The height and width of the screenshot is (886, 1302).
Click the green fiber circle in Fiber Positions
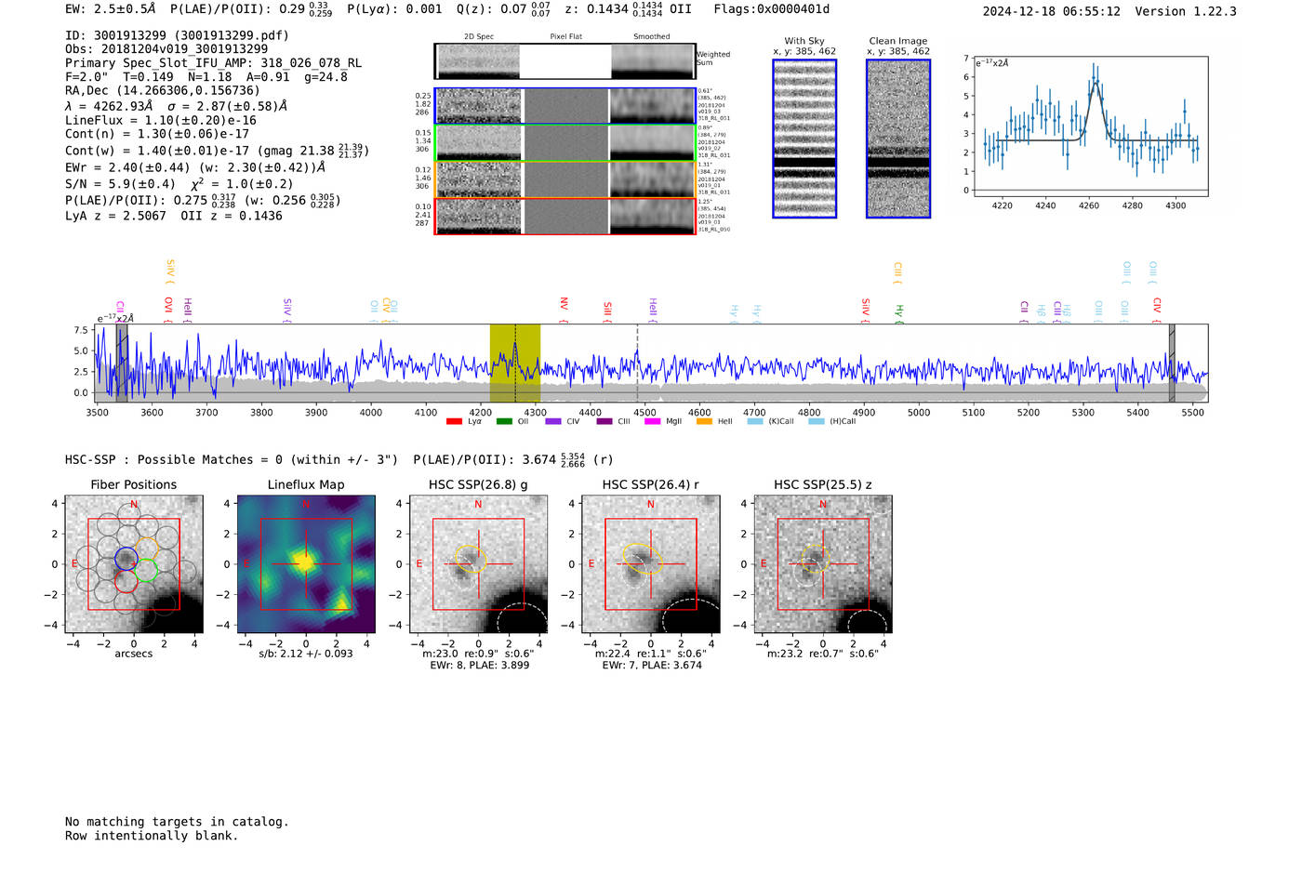point(145,572)
